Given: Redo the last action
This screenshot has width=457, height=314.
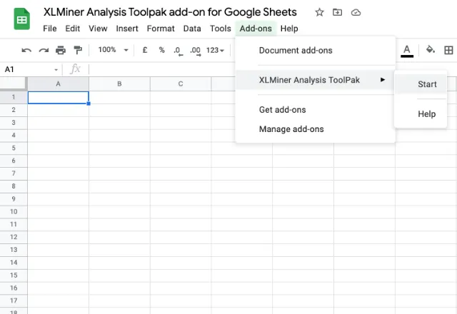Looking at the screenshot, I should tap(44, 51).
